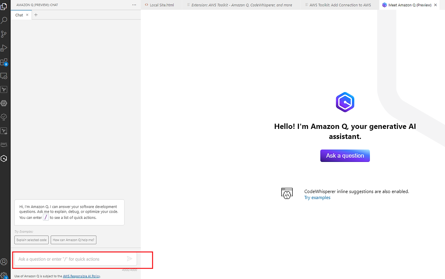This screenshot has width=445, height=279.
Task: Click the CodeWhisperer inline suggestions text
Action: (x=357, y=191)
